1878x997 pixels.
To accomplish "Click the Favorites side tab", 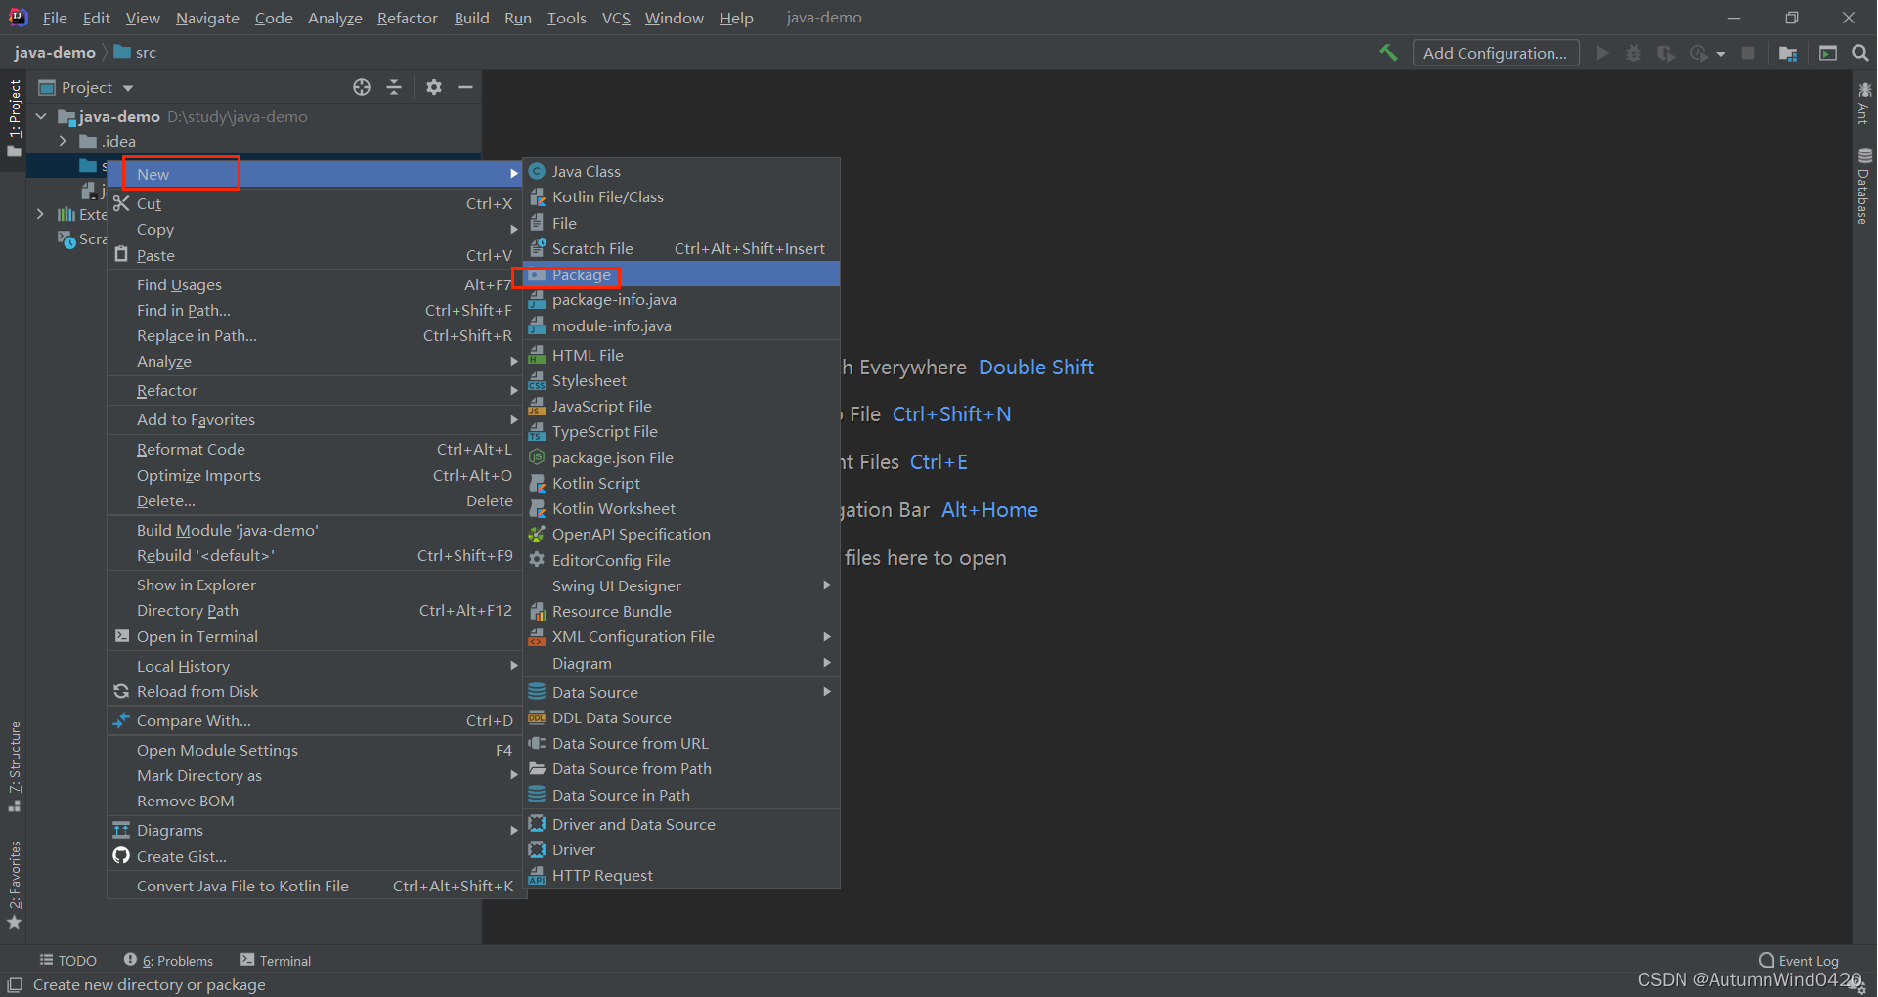I will (15, 885).
